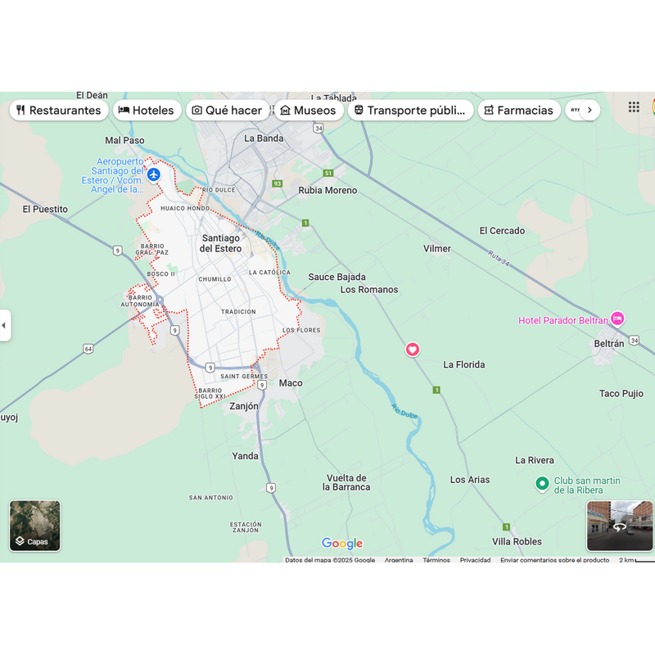Select the Transporte público chip
The image size is (655, 655).
coord(410,111)
